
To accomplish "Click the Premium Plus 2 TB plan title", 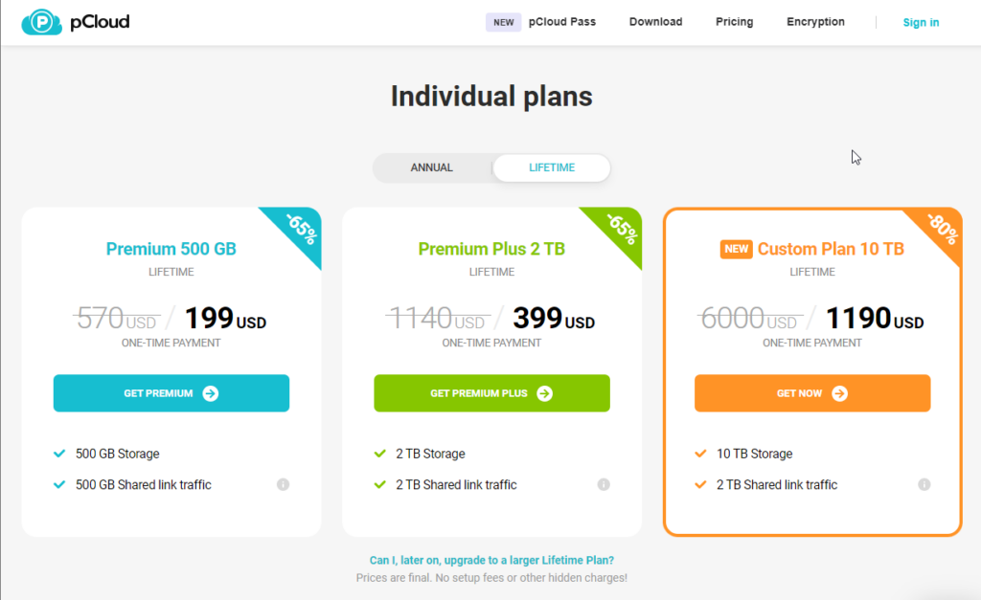I will [x=491, y=249].
